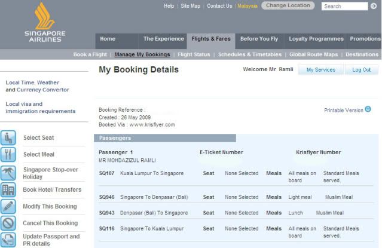Click Book Hotel/ Transfers text link
This screenshot has height=248, width=382.
[x=52, y=190]
